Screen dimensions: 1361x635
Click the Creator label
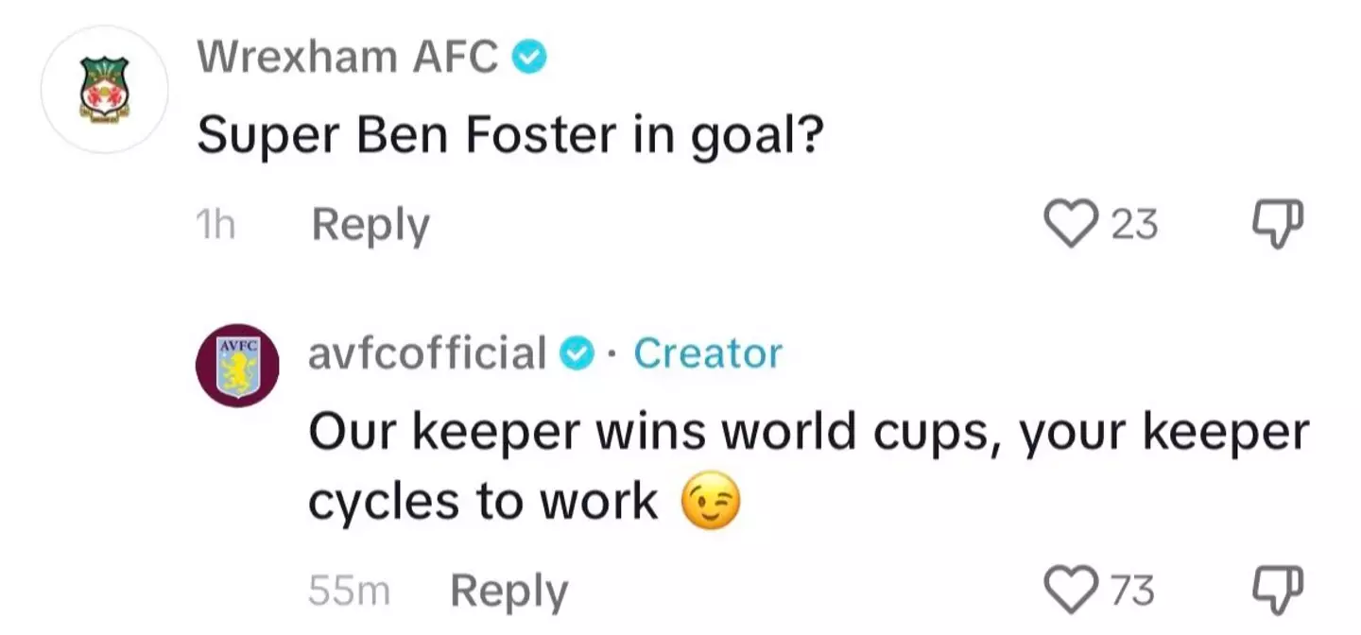708,353
